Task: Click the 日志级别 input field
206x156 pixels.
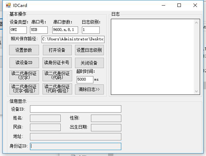Action: (x=91, y=30)
